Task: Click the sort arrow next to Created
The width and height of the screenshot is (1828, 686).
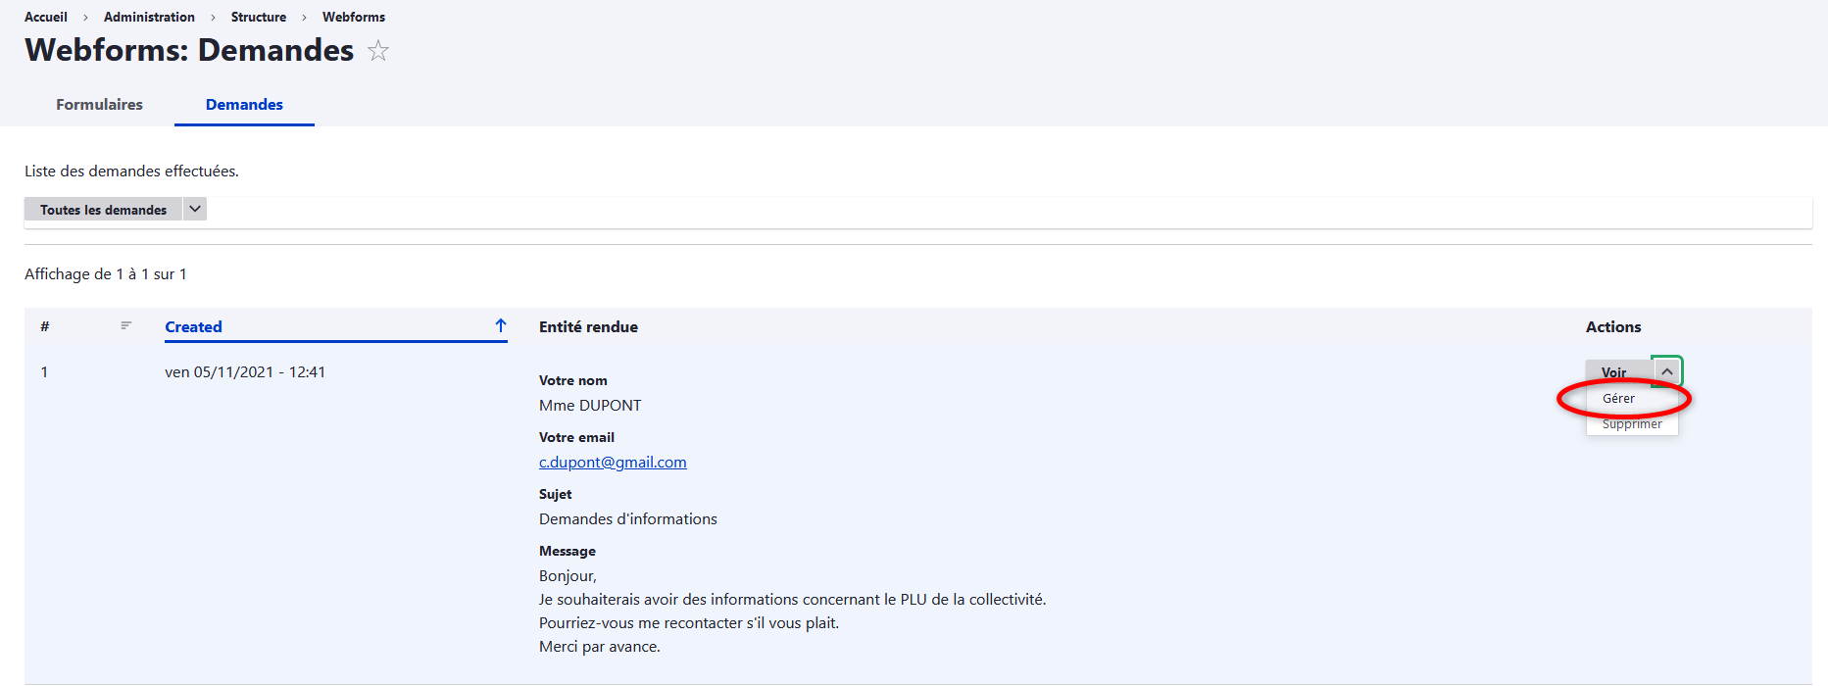Action: [x=501, y=326]
